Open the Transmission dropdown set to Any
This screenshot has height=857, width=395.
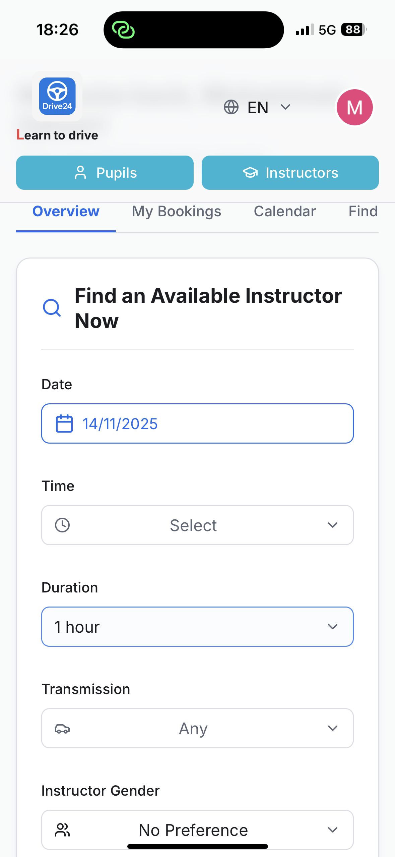[x=197, y=728]
